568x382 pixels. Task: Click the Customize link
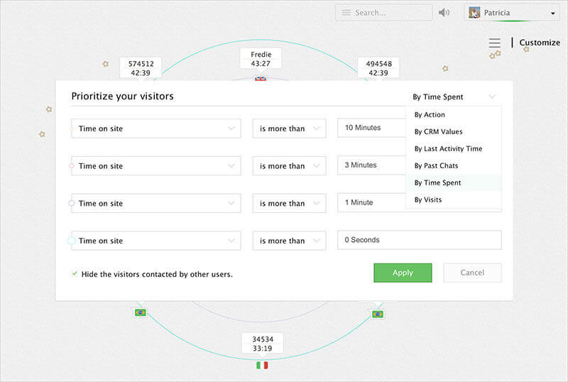(540, 43)
